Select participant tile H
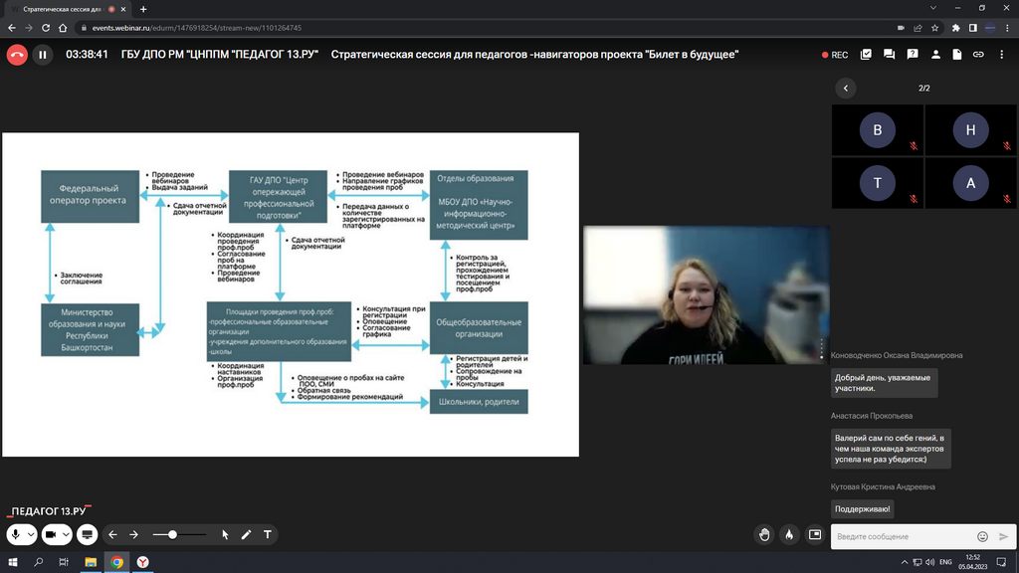Viewport: 1019px width, 573px height. tap(970, 130)
